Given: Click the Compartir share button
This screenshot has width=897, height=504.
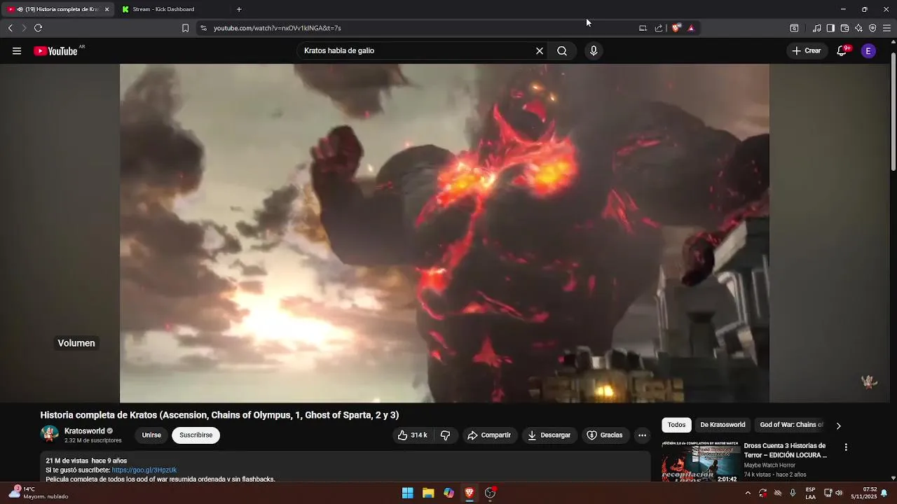Looking at the screenshot, I should 489,435.
